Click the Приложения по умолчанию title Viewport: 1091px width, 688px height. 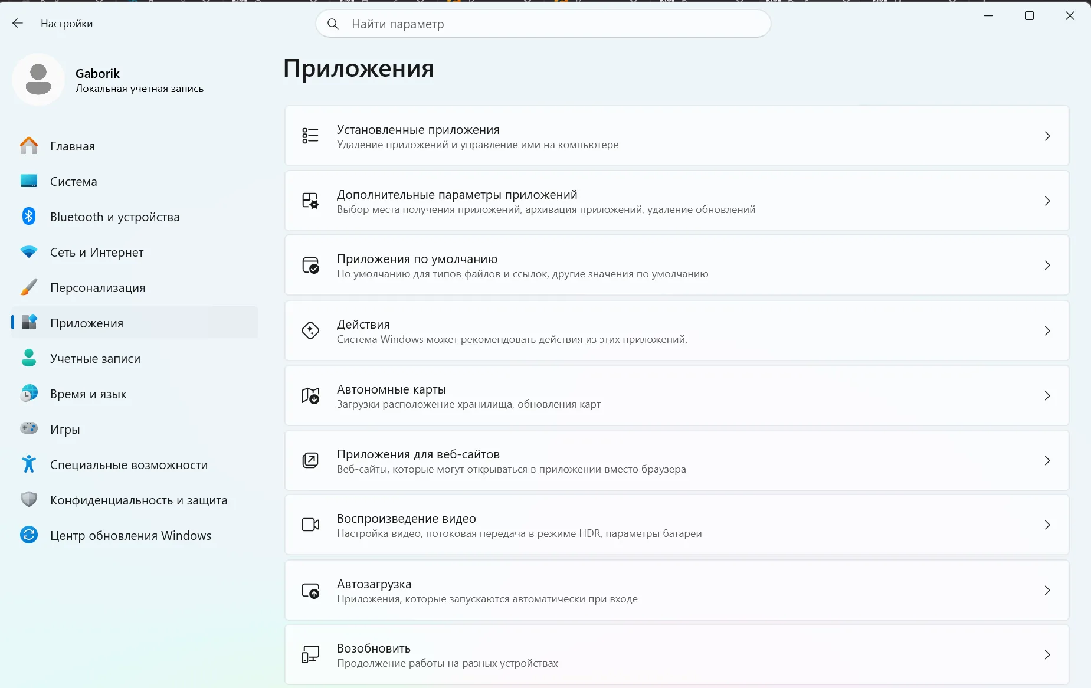click(417, 259)
